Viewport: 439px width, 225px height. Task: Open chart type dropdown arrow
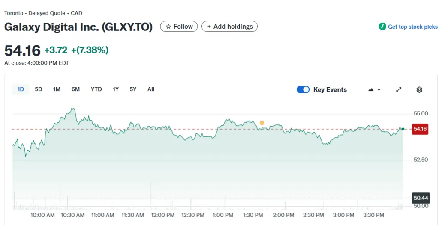[x=379, y=89]
